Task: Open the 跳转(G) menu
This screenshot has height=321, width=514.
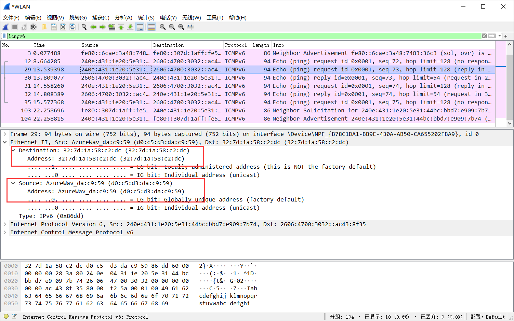Action: tap(78, 18)
